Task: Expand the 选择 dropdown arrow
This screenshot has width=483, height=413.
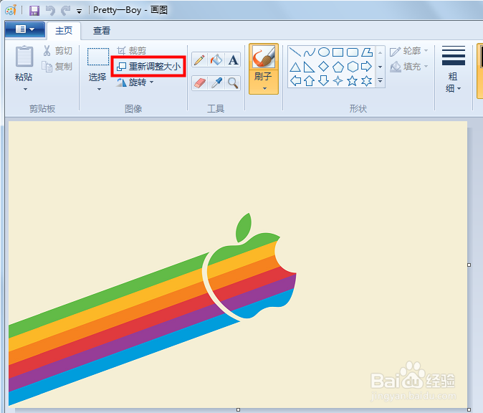Action: click(99, 90)
